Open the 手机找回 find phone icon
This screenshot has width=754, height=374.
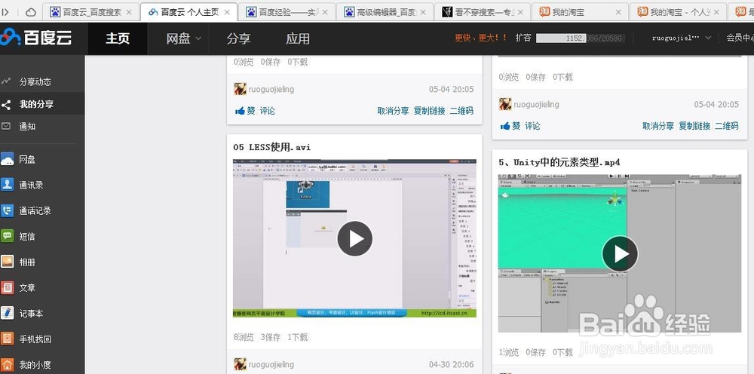coord(7,339)
